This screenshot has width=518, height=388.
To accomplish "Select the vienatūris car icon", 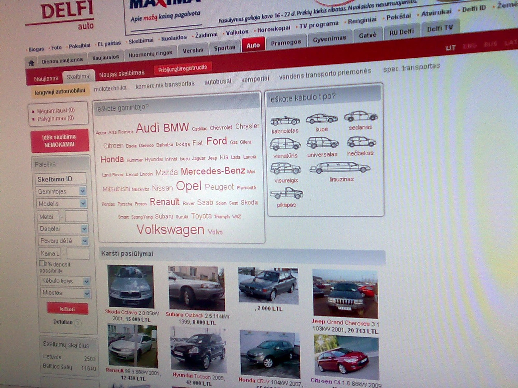I will pos(285,144).
